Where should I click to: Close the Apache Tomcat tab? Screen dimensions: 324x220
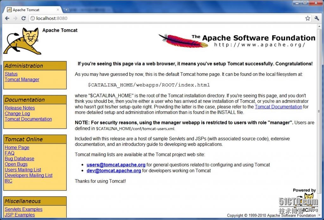point(58,10)
